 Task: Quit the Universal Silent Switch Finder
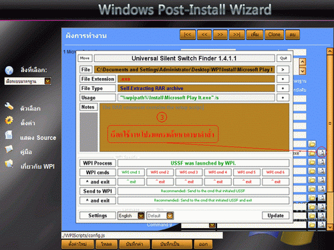click(x=283, y=58)
